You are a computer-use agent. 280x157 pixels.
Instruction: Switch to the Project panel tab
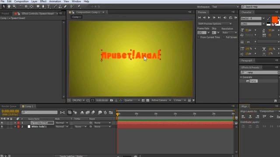coord(5,14)
